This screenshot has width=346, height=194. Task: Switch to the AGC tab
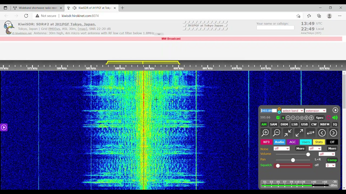292,142
